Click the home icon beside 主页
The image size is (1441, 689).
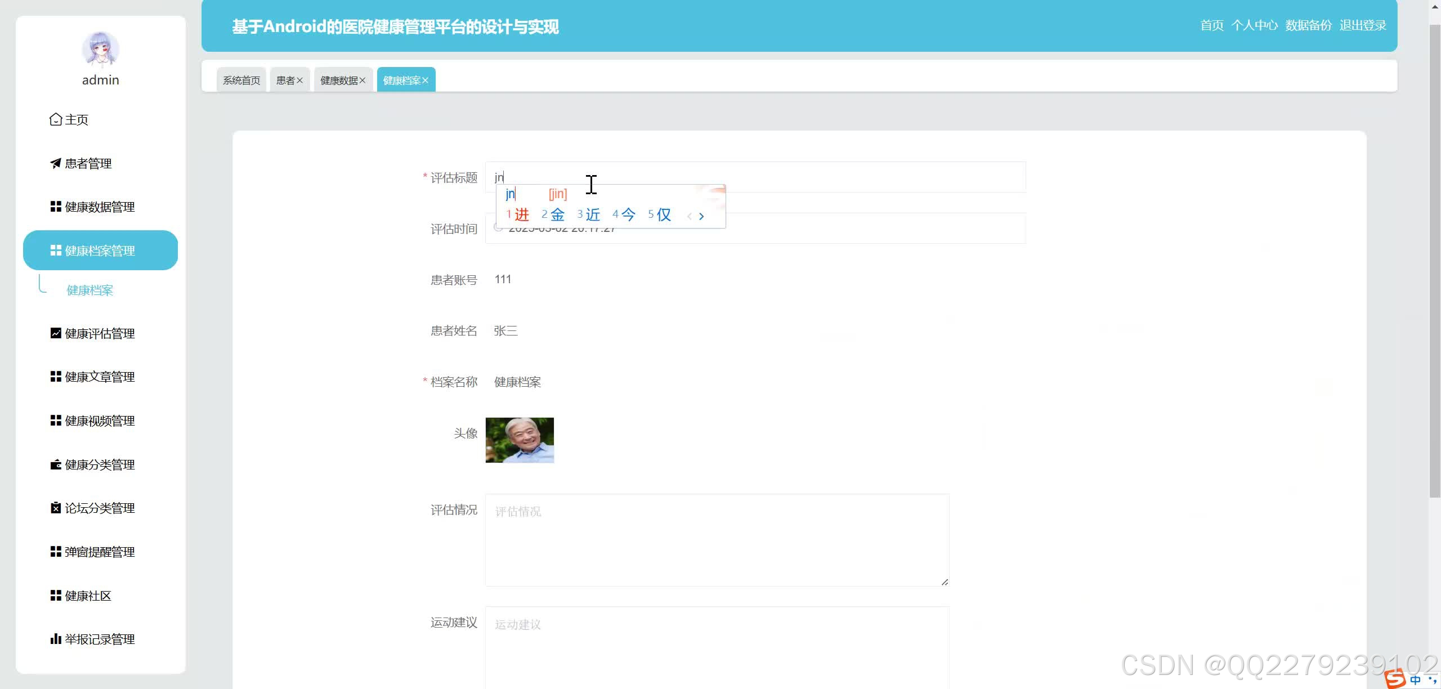click(56, 119)
